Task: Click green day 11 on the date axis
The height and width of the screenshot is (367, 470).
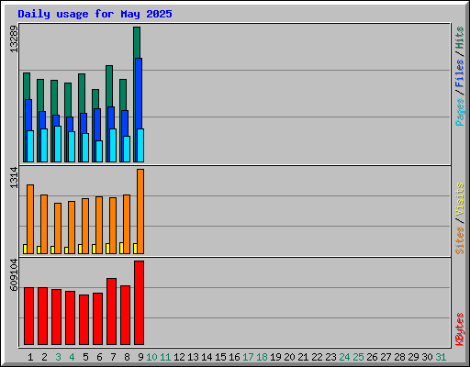Action: pyautogui.click(x=165, y=357)
